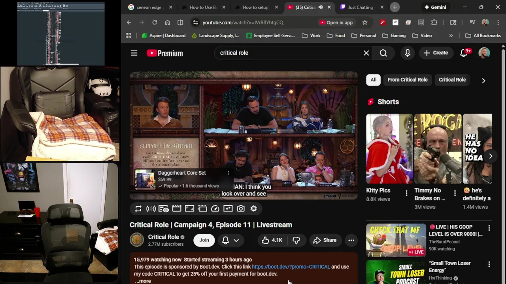The height and width of the screenshot is (284, 506).
Task: Click the pop-up player window icon
Action: 202,209
